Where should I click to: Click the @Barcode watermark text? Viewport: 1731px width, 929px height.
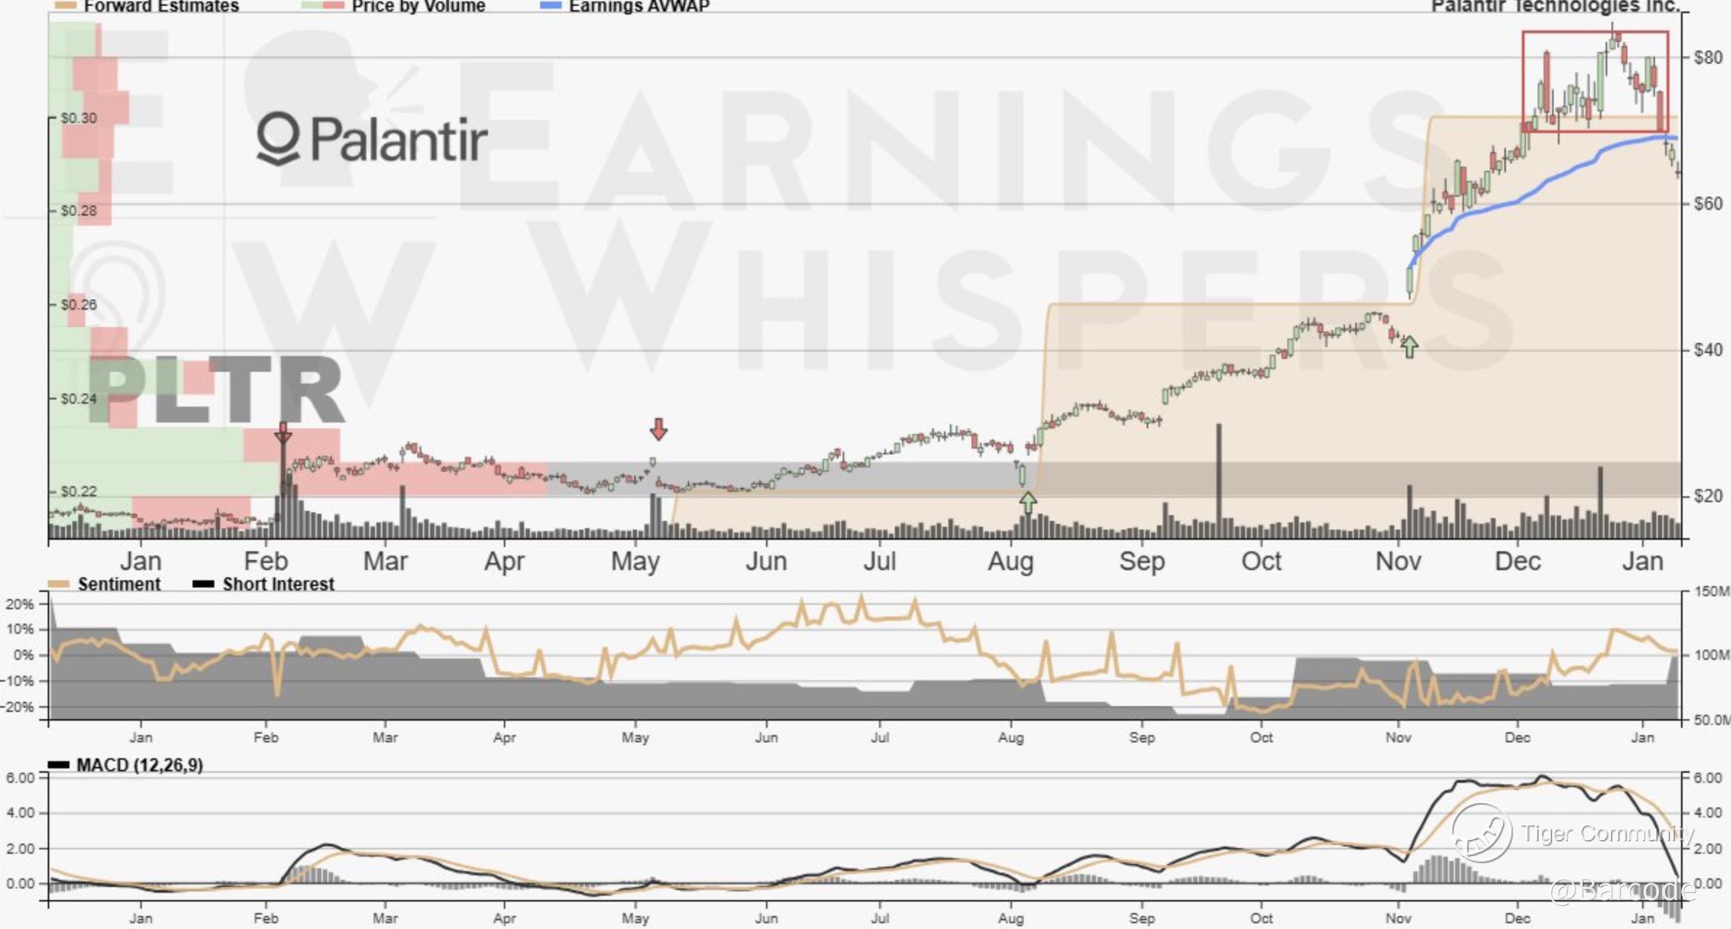point(1622,889)
